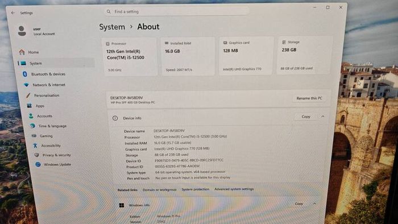
Task: Click the search magnifier icon
Action: 109,12
